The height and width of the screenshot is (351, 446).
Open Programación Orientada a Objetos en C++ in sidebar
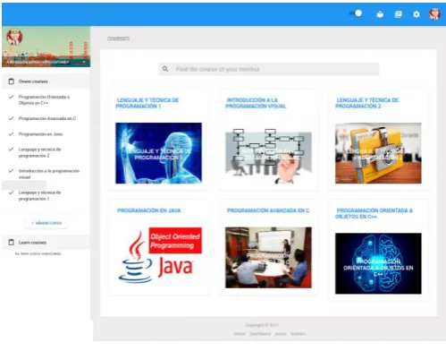[44, 99]
